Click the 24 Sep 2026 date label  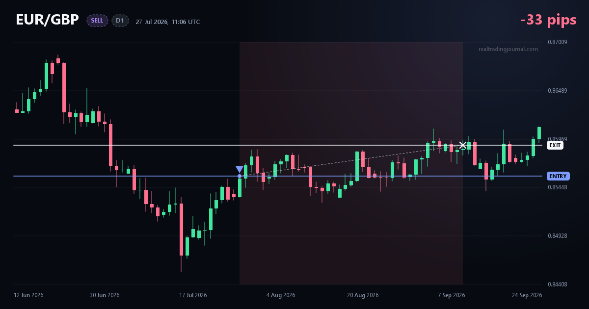[527, 295]
